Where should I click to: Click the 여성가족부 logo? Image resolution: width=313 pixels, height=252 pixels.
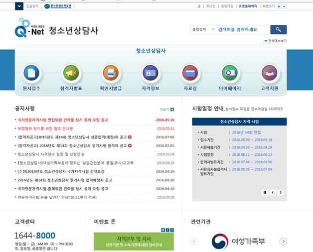(238, 242)
